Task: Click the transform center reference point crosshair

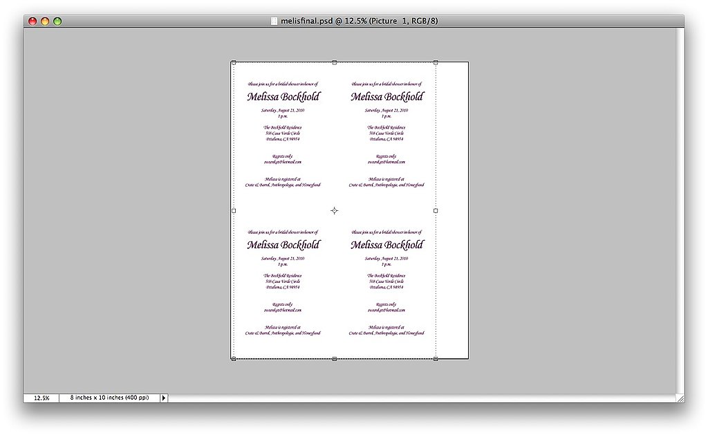Action: pos(335,210)
